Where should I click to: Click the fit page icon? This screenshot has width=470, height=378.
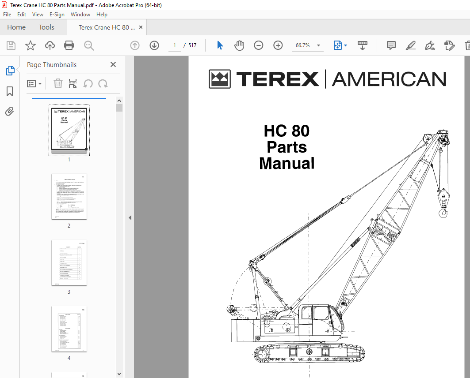point(337,45)
